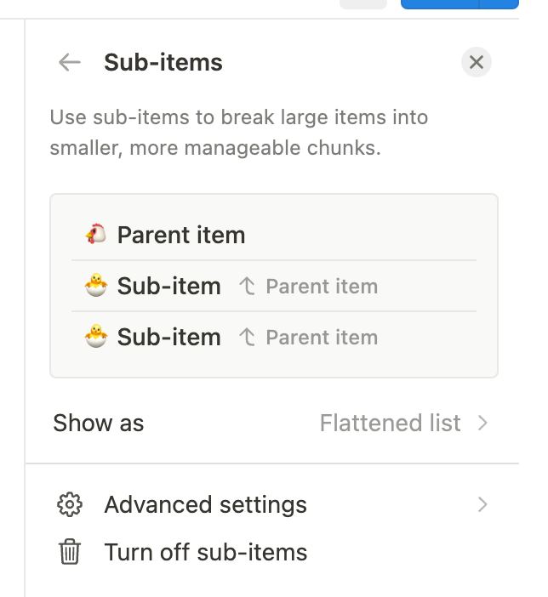The width and height of the screenshot is (548, 597).
Task: Click the Parent item row in preview
Action: pos(274,235)
